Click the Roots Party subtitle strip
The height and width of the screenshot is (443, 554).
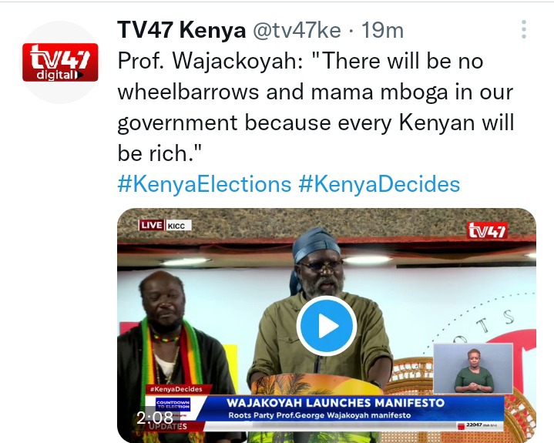pos(320,415)
